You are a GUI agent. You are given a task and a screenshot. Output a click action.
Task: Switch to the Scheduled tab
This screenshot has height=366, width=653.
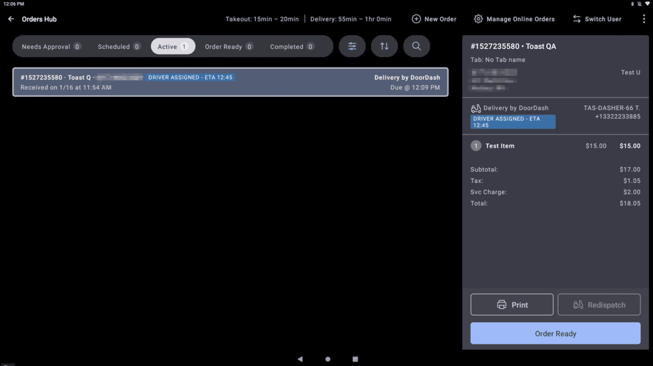coord(119,47)
